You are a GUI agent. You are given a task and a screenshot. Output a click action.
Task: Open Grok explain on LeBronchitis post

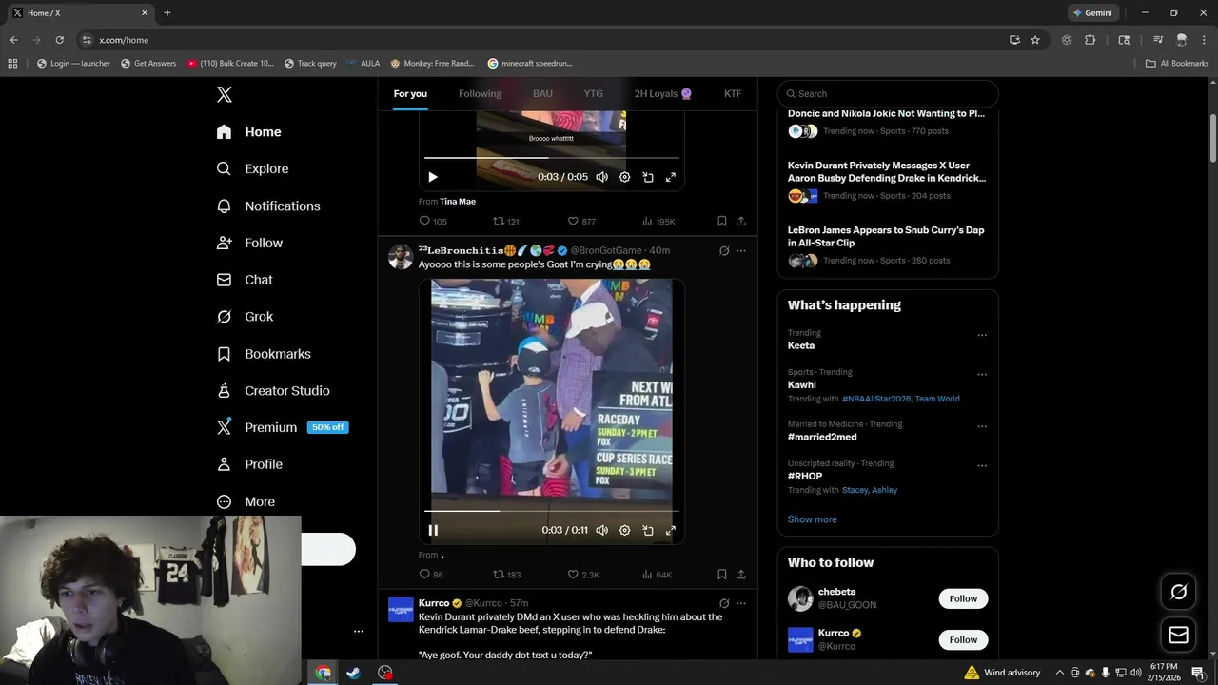724,251
